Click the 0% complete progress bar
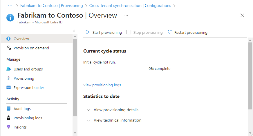Screen dimensions: 253x136 127,71
